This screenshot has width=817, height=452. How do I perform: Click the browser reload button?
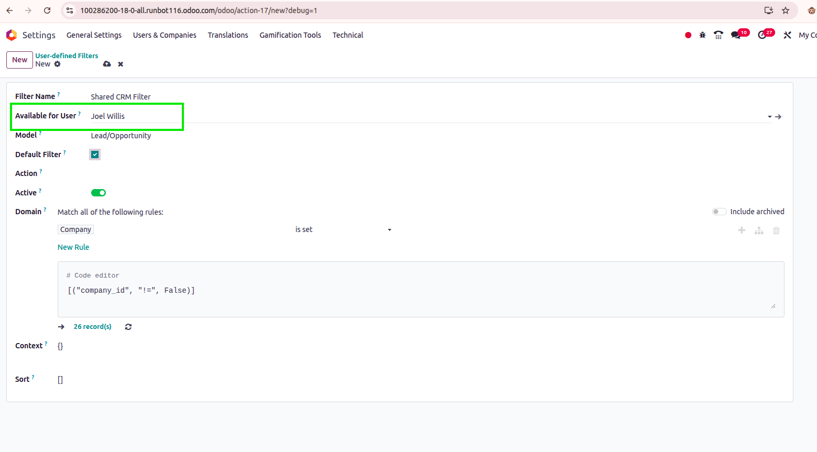pyautogui.click(x=47, y=10)
